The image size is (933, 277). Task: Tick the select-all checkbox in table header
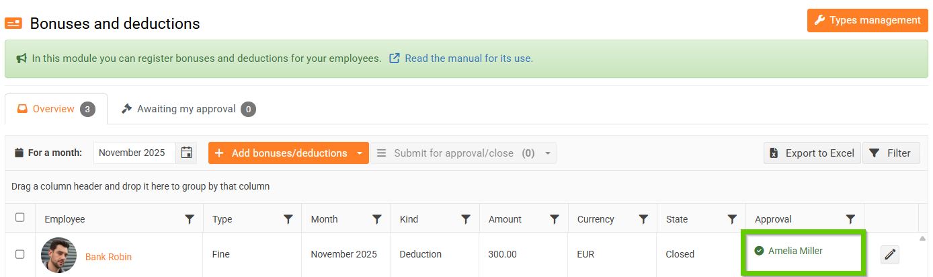pos(20,217)
